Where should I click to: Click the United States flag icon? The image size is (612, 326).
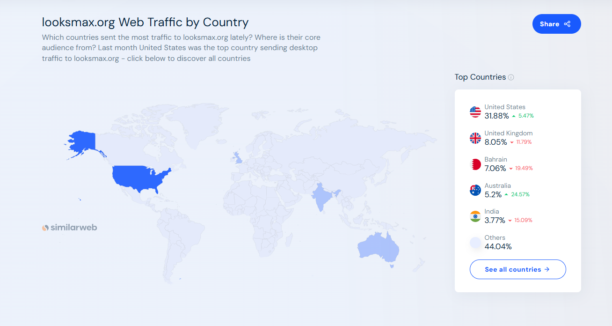click(475, 112)
